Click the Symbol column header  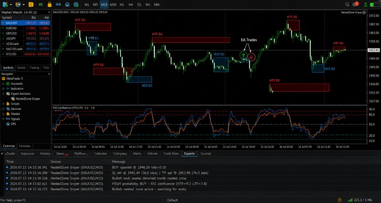pos(7,17)
